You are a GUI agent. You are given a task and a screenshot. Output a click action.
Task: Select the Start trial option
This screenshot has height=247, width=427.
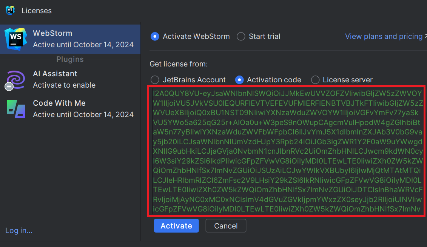coord(241,36)
